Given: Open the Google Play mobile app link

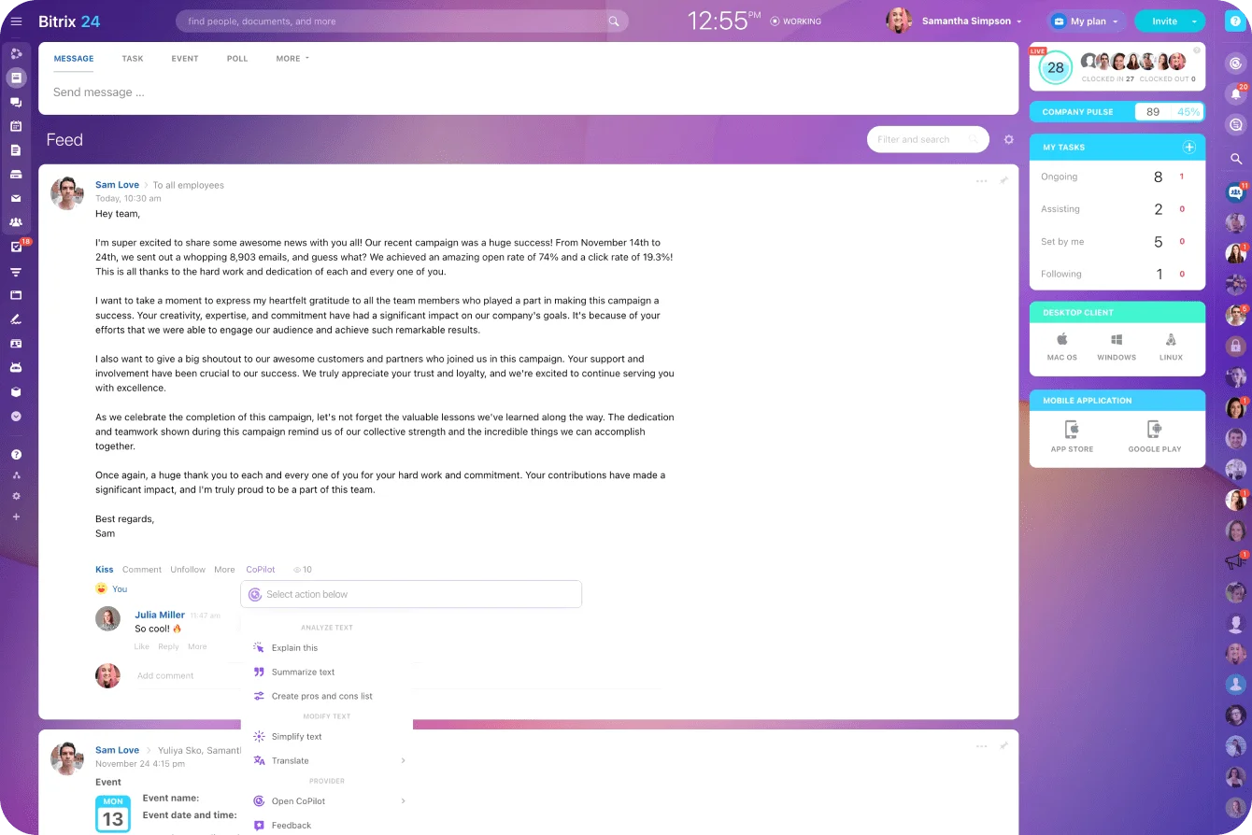Looking at the screenshot, I should [1154, 436].
